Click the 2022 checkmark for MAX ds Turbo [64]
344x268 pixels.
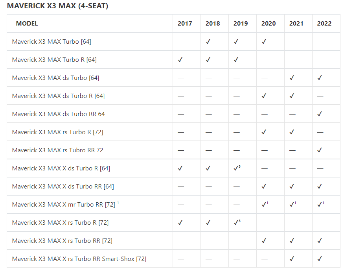coord(320,78)
